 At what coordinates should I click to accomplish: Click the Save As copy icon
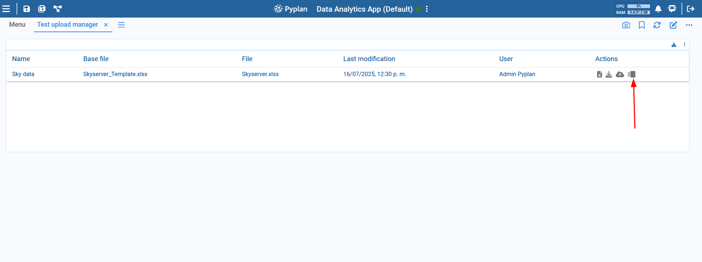coord(42,9)
